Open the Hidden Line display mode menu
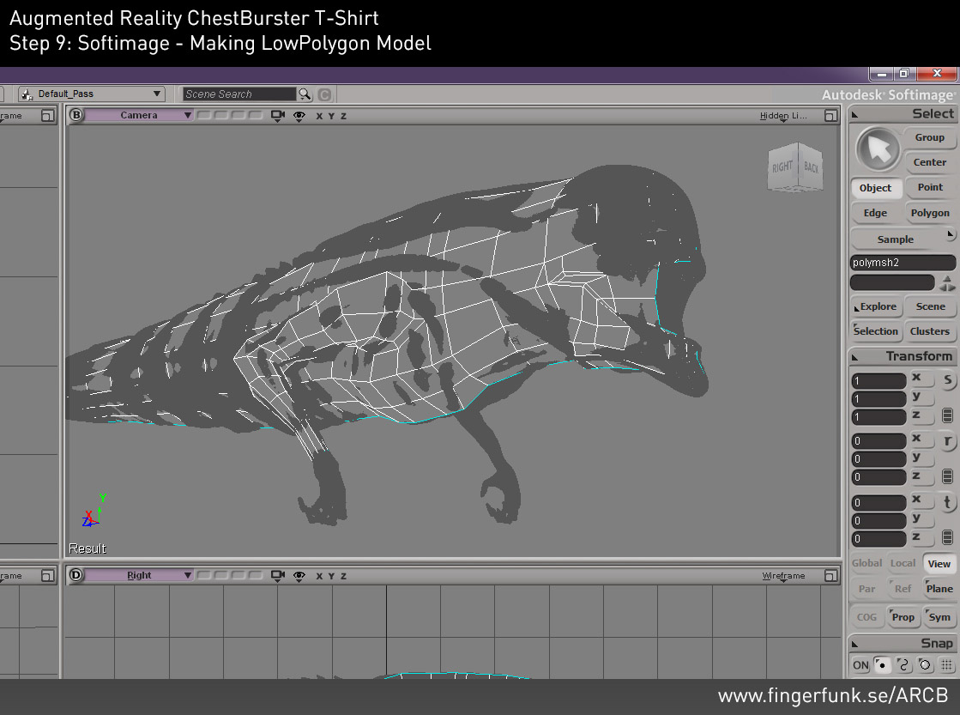Viewport: 960px width, 715px height. coord(783,116)
